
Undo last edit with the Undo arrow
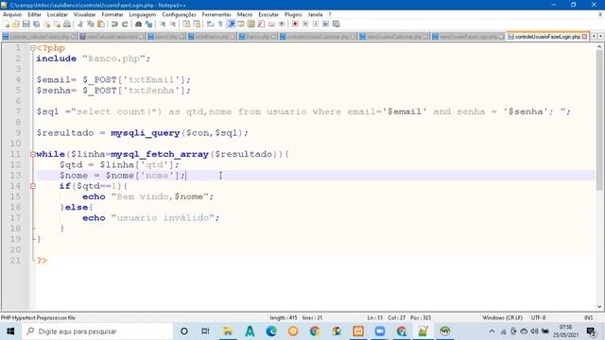tap(114, 24)
